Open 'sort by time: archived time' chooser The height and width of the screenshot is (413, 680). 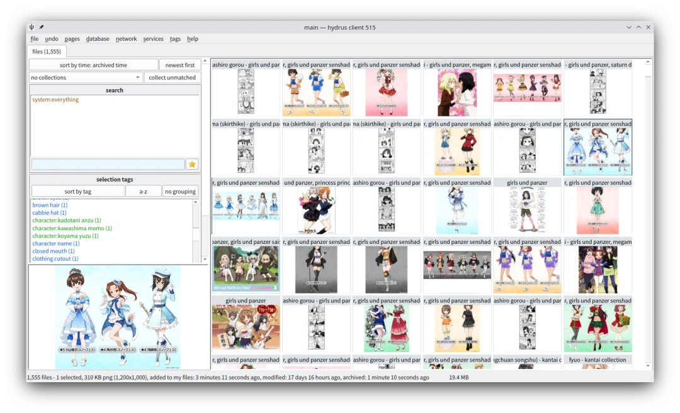tap(93, 65)
